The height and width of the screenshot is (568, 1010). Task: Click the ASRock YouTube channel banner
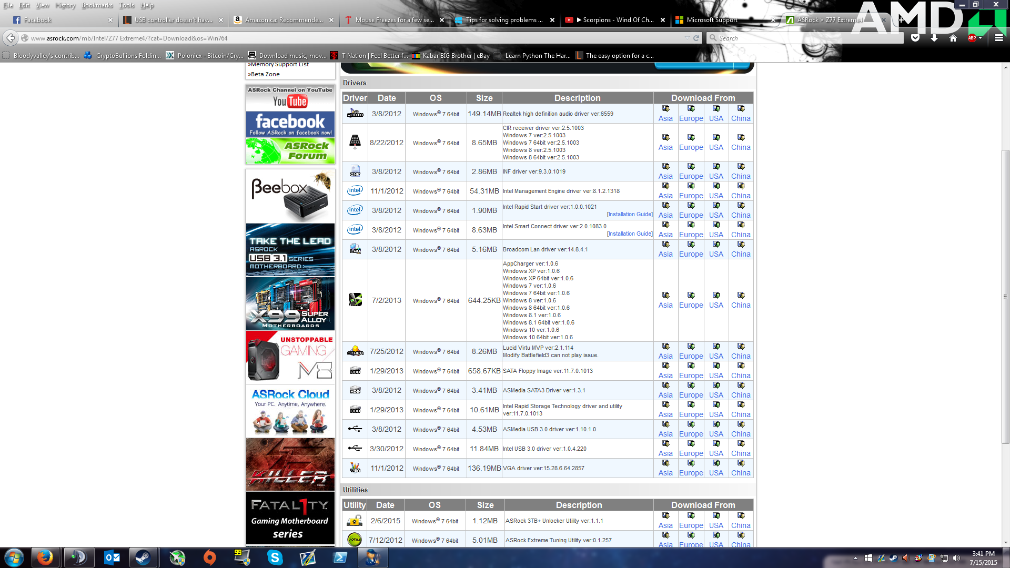coord(290,97)
